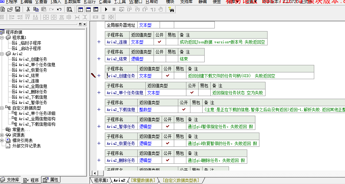345x184 pixels.
Task: Expand the Aria2_下载信息 subroutine plus sign
Action: coord(99,110)
